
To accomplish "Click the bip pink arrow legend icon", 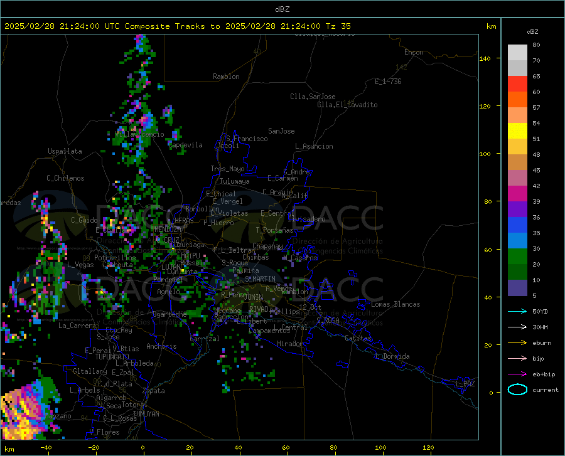I will 517,359.
